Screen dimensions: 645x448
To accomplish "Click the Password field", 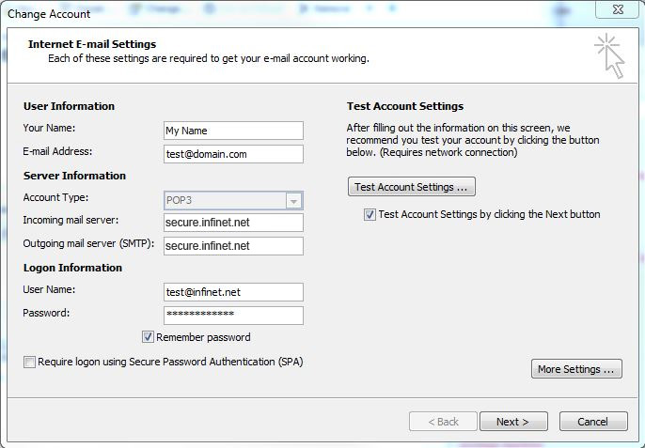I will (233, 316).
